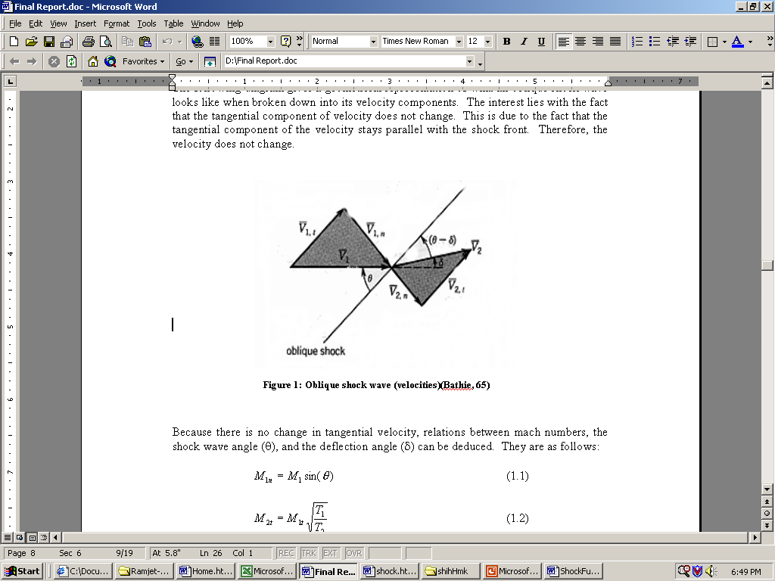
Task: Open the Tools menu
Action: (x=147, y=23)
